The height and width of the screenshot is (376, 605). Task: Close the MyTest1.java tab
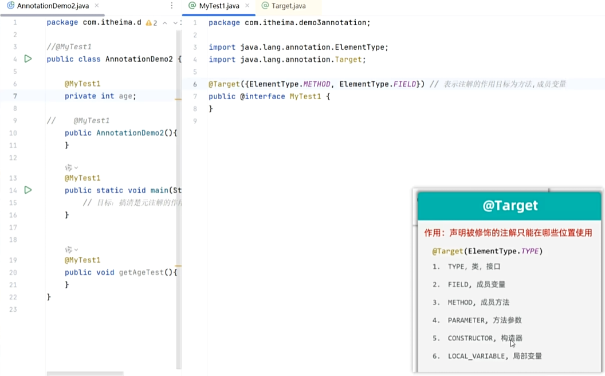click(247, 5)
